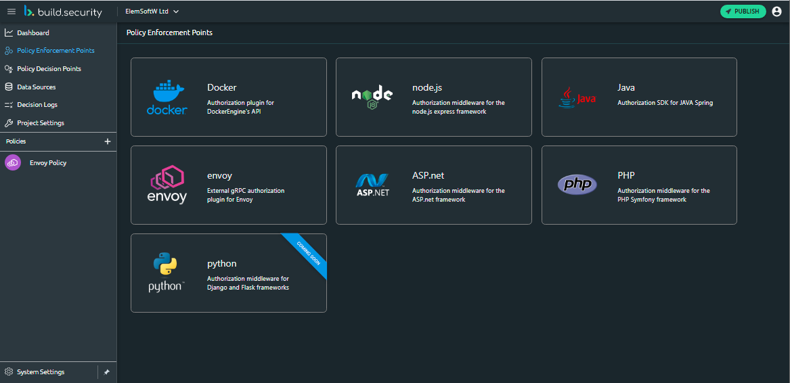
Task: Open the ASP.net card title
Action: tap(429, 175)
